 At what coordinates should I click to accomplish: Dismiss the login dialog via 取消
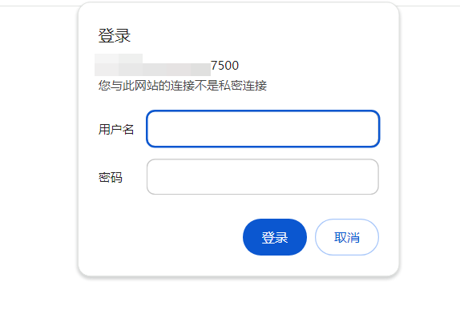347,237
